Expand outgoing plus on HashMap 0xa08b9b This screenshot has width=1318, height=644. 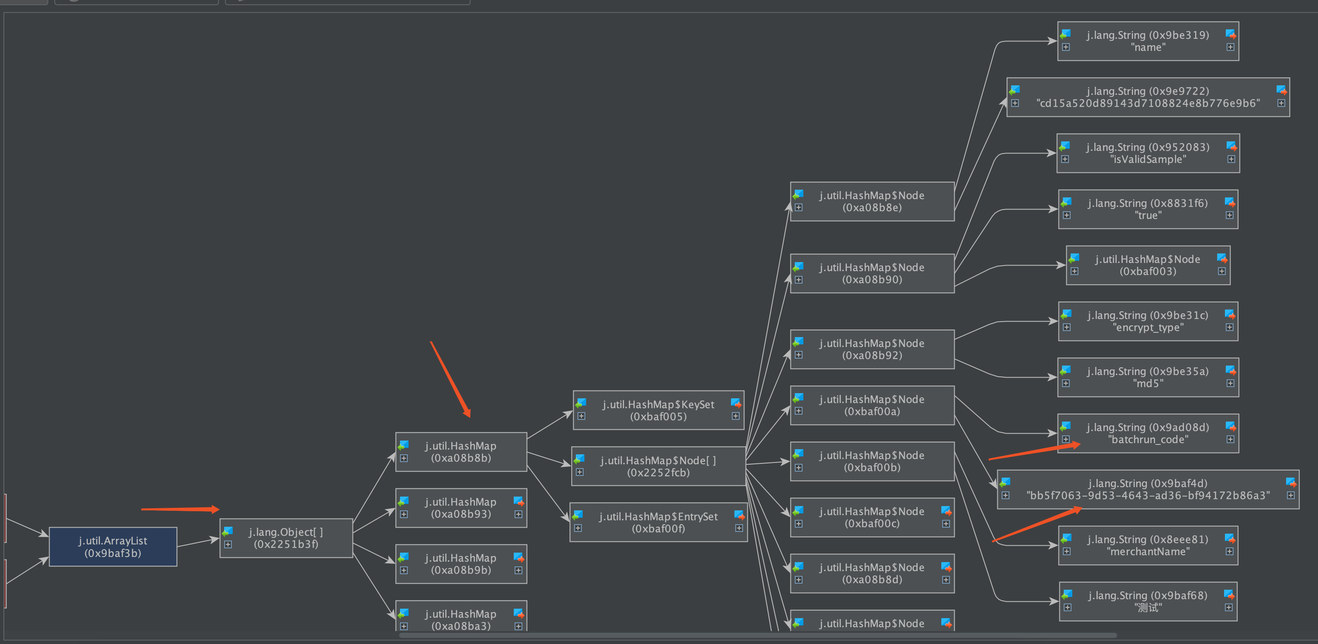[518, 570]
